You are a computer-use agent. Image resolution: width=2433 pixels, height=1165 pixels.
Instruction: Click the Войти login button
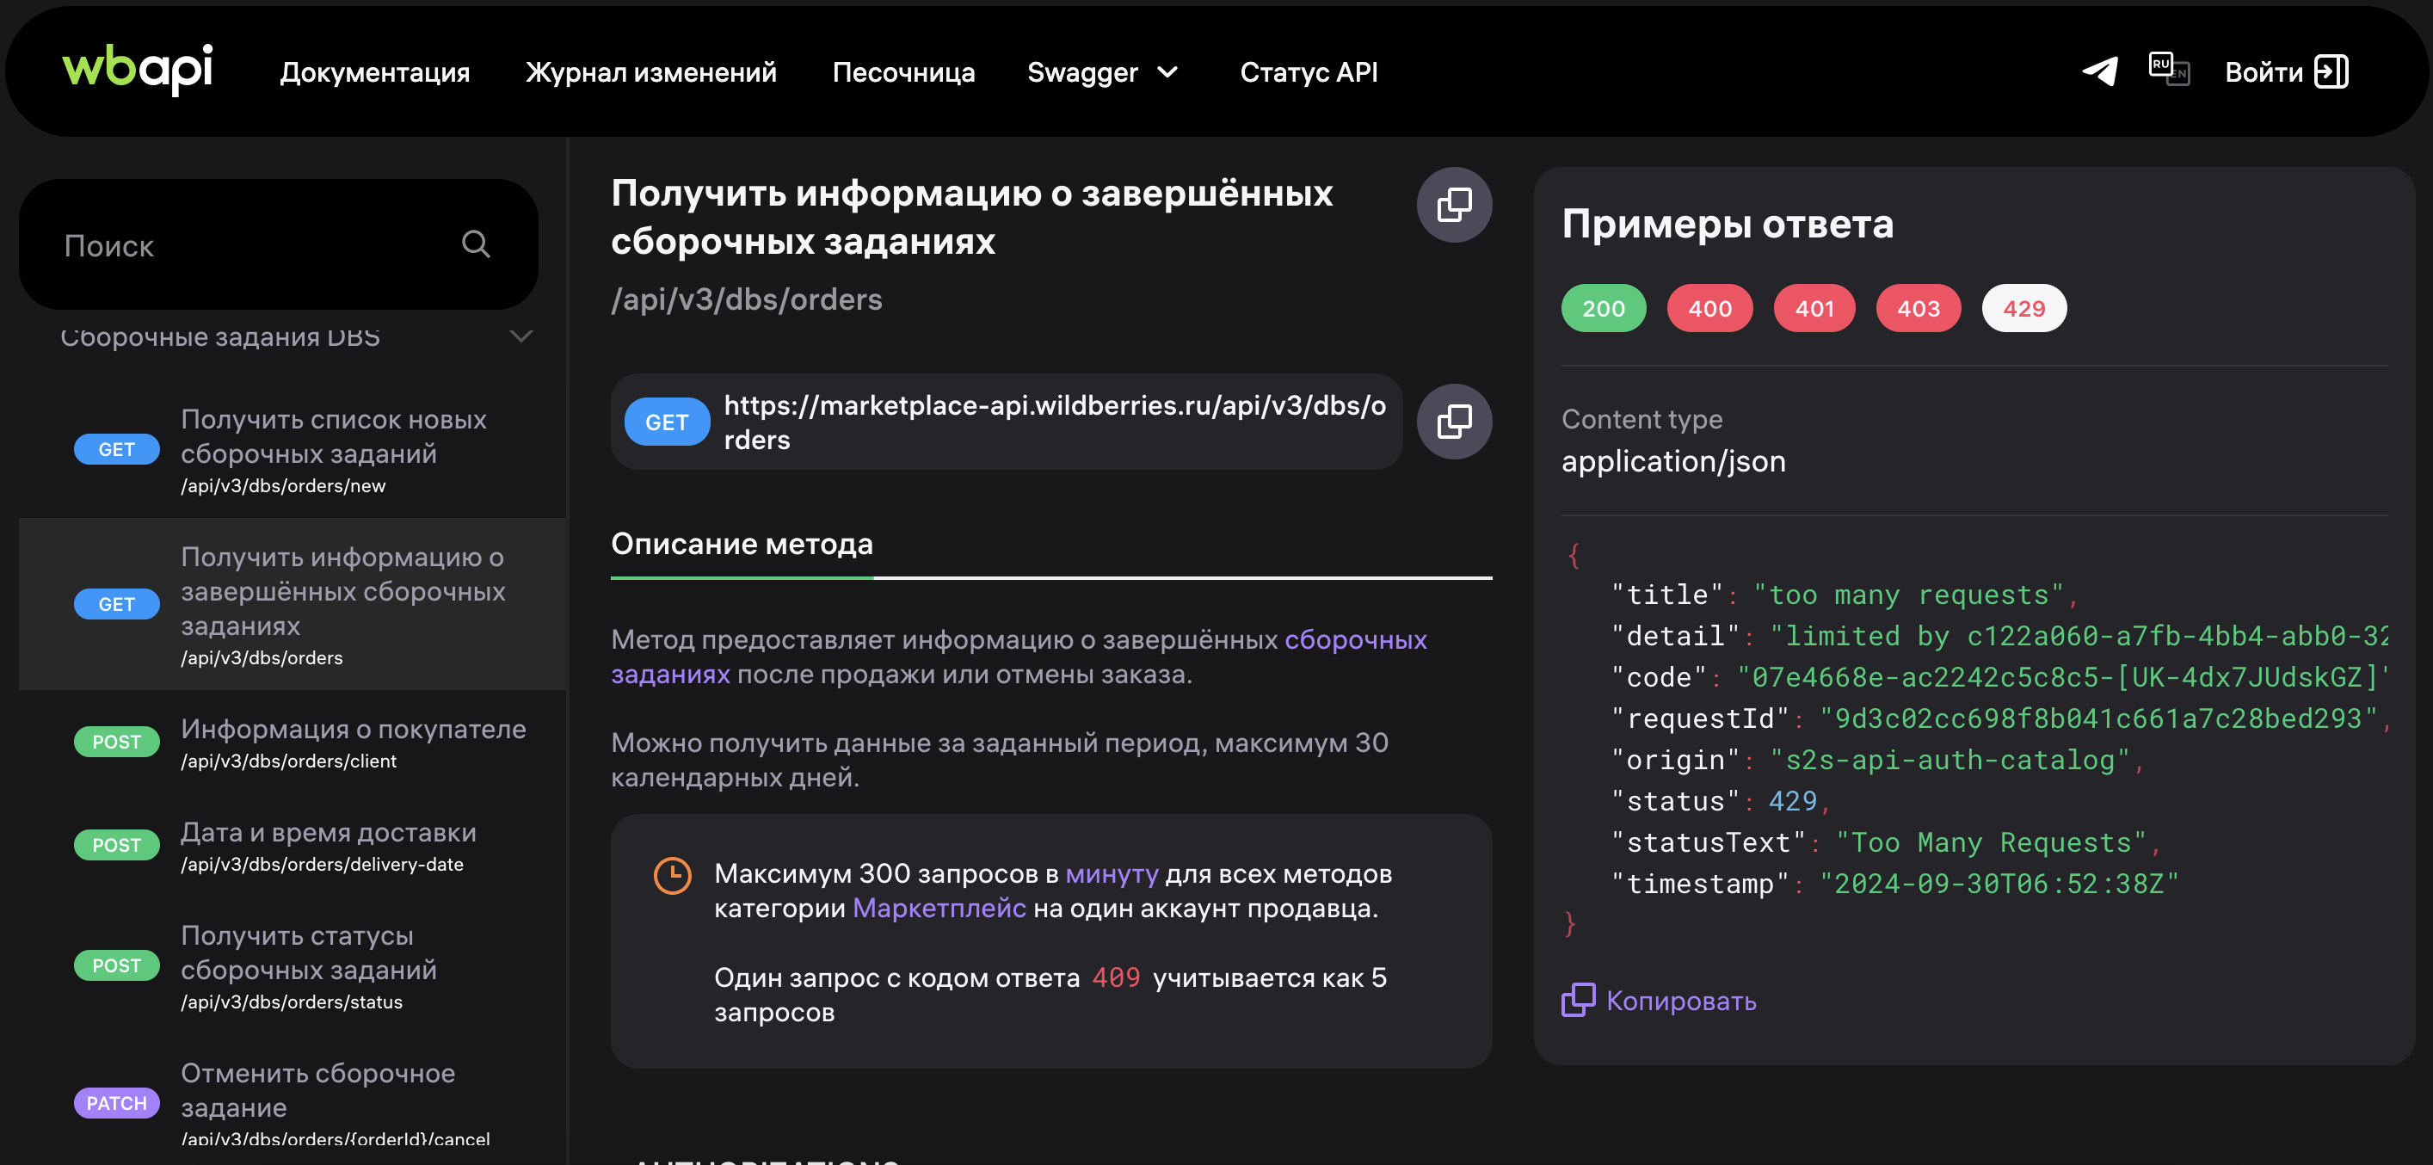click(2287, 71)
